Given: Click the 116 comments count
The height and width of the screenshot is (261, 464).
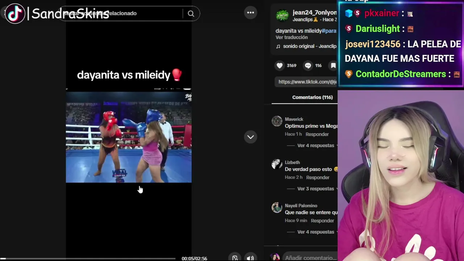Looking at the screenshot, I should pyautogui.click(x=318, y=66).
